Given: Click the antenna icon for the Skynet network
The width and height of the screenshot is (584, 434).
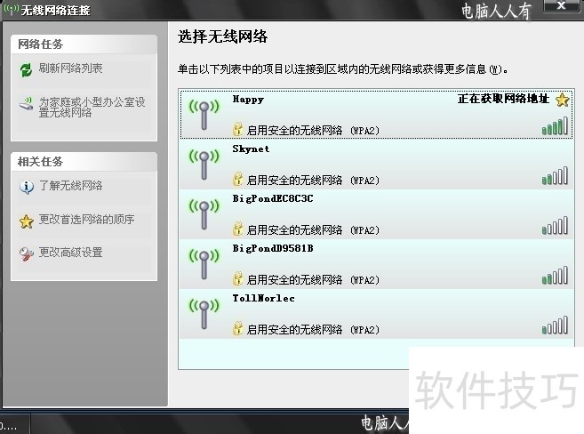Looking at the screenshot, I should tap(204, 163).
